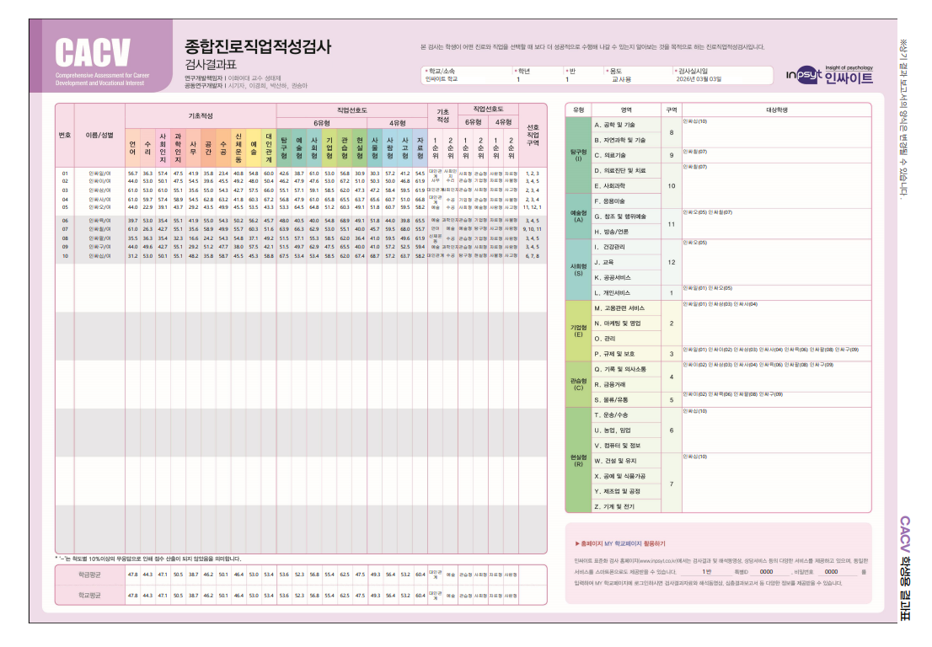The height and width of the screenshot is (647, 932).
Task: Click the 사람형 column header
Action: click(x=390, y=148)
